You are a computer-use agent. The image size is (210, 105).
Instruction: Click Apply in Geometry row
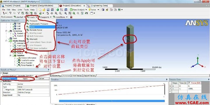click(x=25, y=79)
